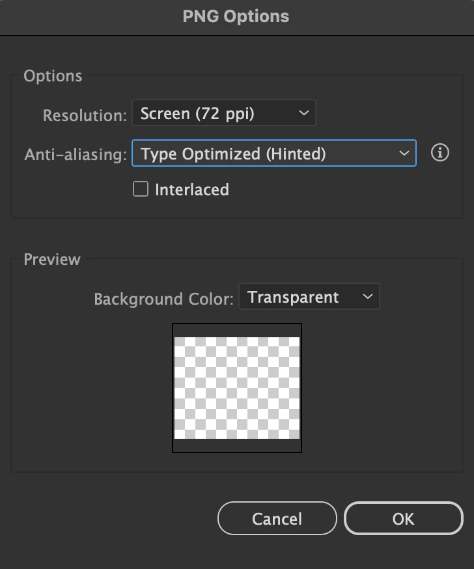Expand the Anti-aliasing Type Optimized dropdown
This screenshot has width=474, height=569.
273,154
